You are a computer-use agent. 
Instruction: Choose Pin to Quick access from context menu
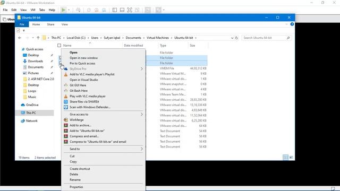pyautogui.click(x=82, y=64)
